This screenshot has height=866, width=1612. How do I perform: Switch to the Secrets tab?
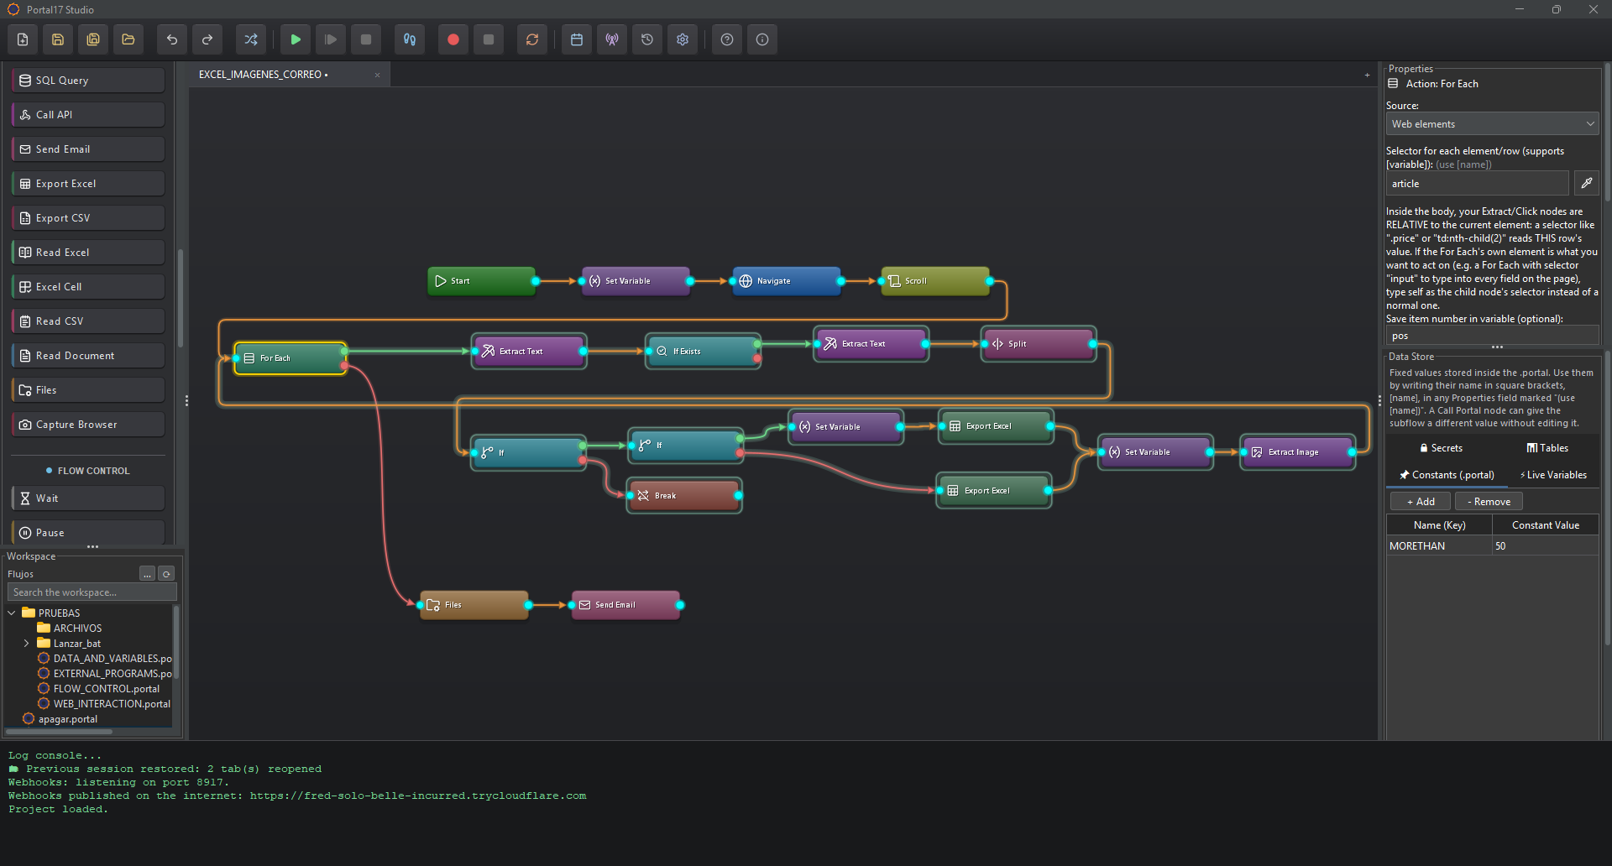pyautogui.click(x=1441, y=448)
